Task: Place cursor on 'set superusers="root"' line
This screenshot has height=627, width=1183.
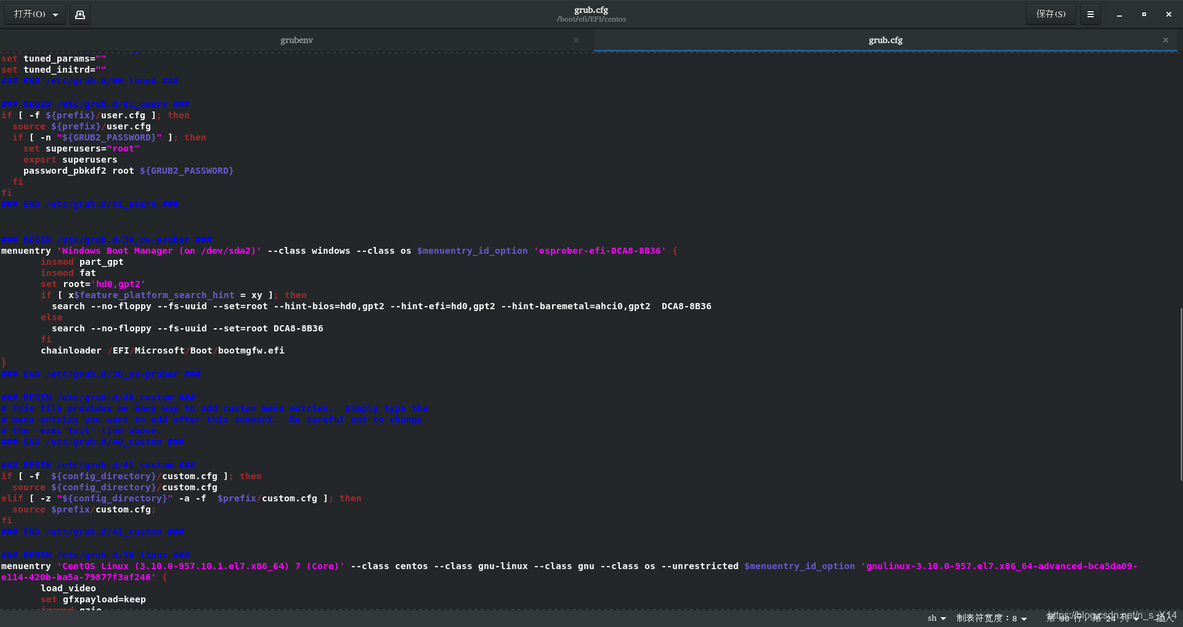Action: point(81,148)
